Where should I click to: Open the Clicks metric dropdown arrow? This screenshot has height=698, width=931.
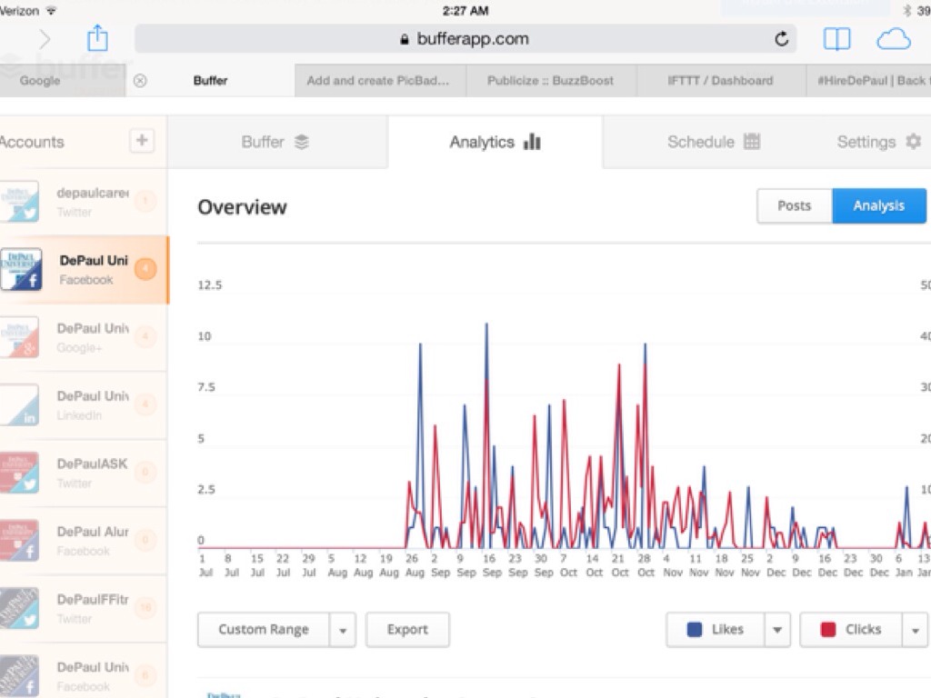pos(915,630)
